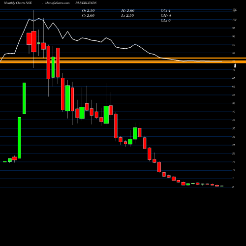
Task: Click the price axis label '17'
Action: point(234,162)
